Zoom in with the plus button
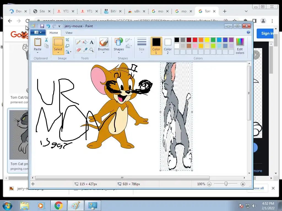Image resolution: width=282 pixels, height=211 pixels. [243, 184]
